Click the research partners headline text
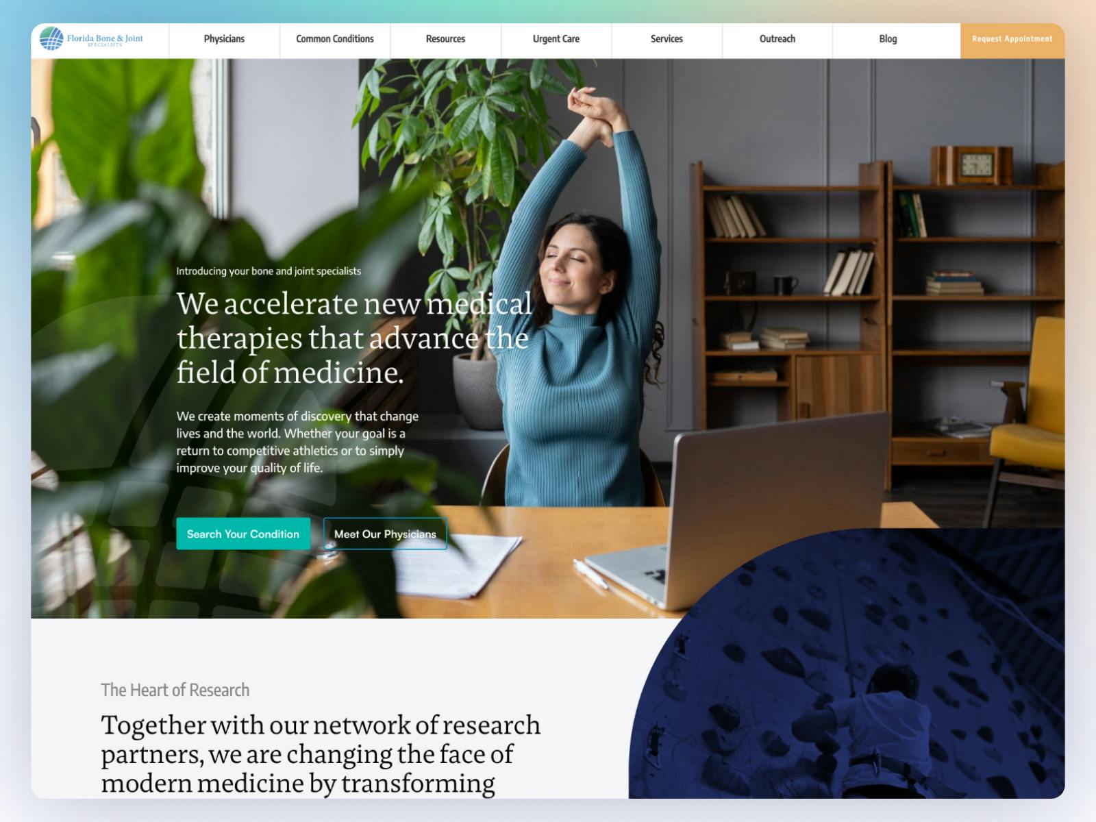The width and height of the screenshot is (1096, 822). pos(321,754)
